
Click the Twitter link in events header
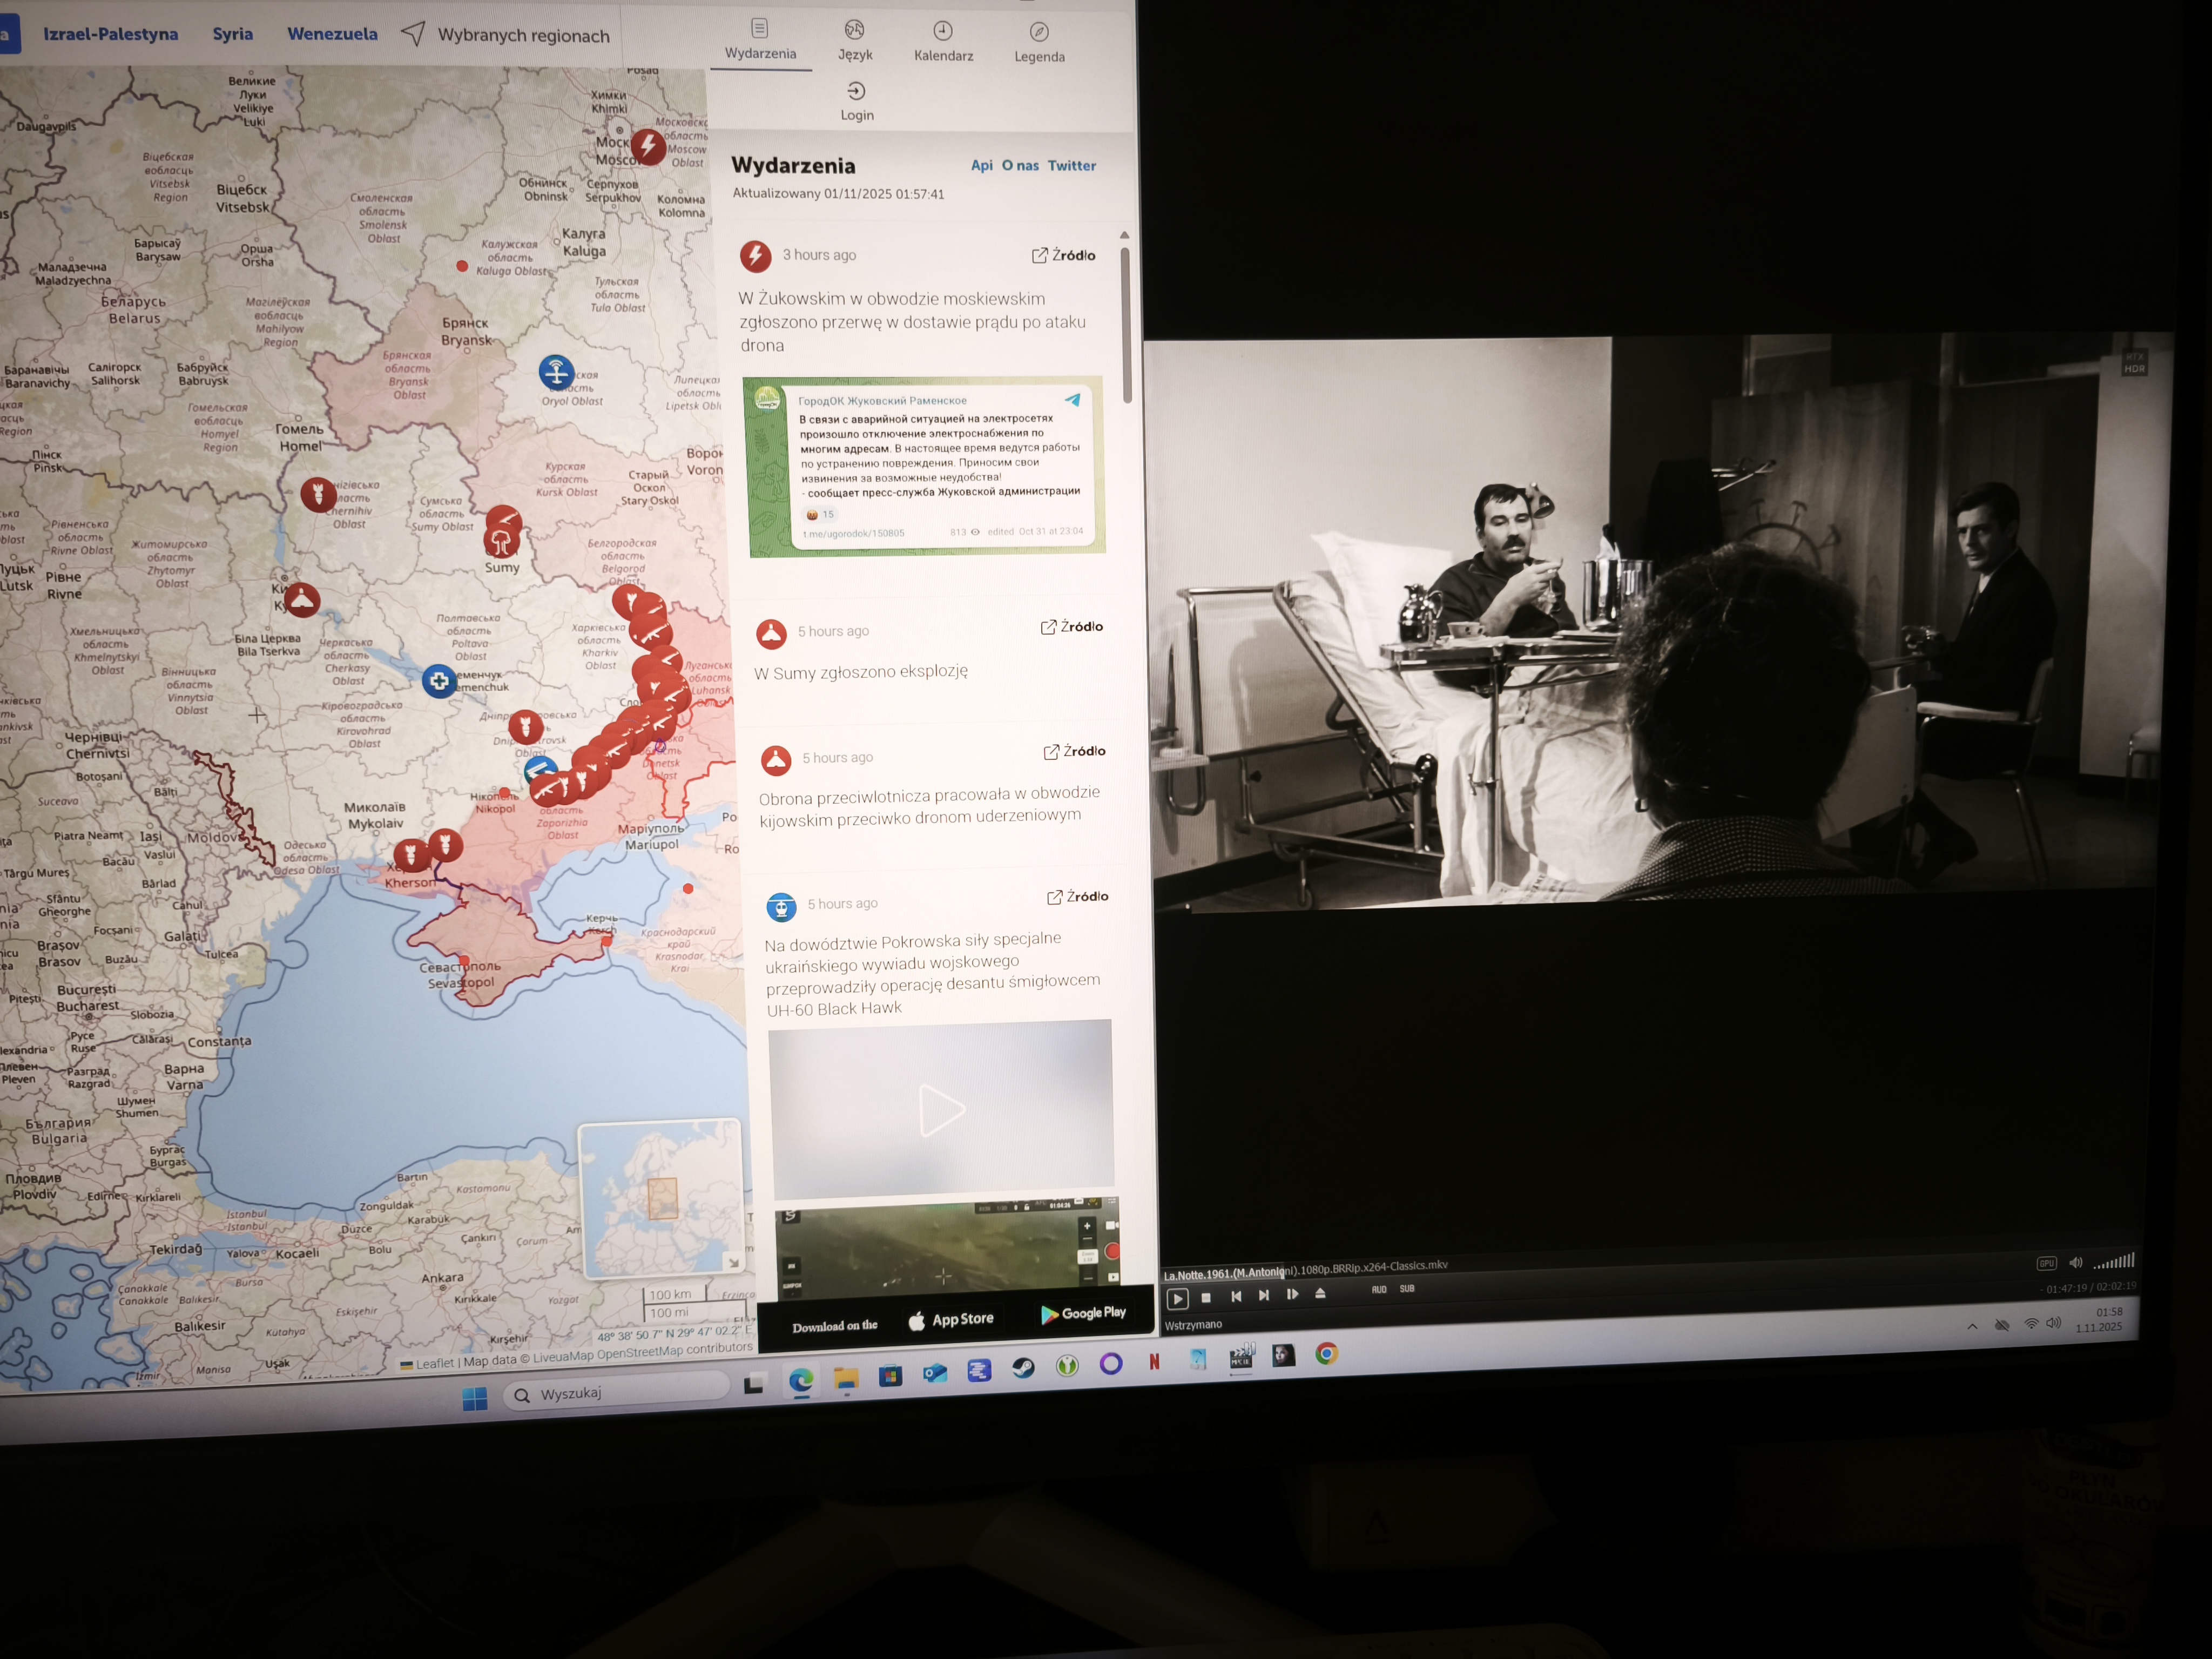[x=1071, y=166]
